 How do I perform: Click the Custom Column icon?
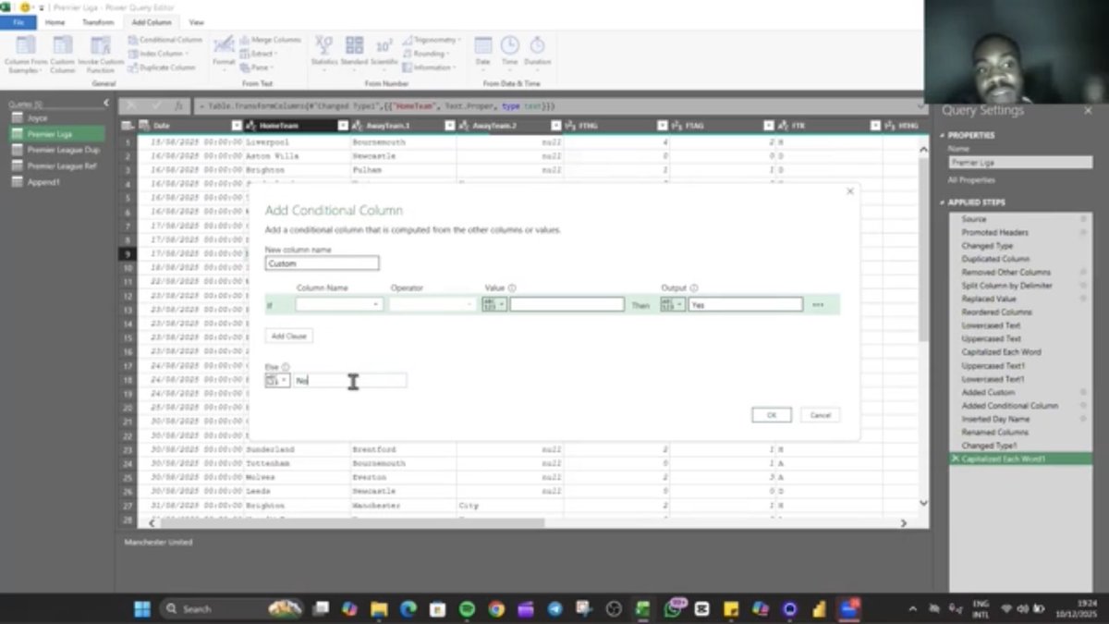pos(62,45)
